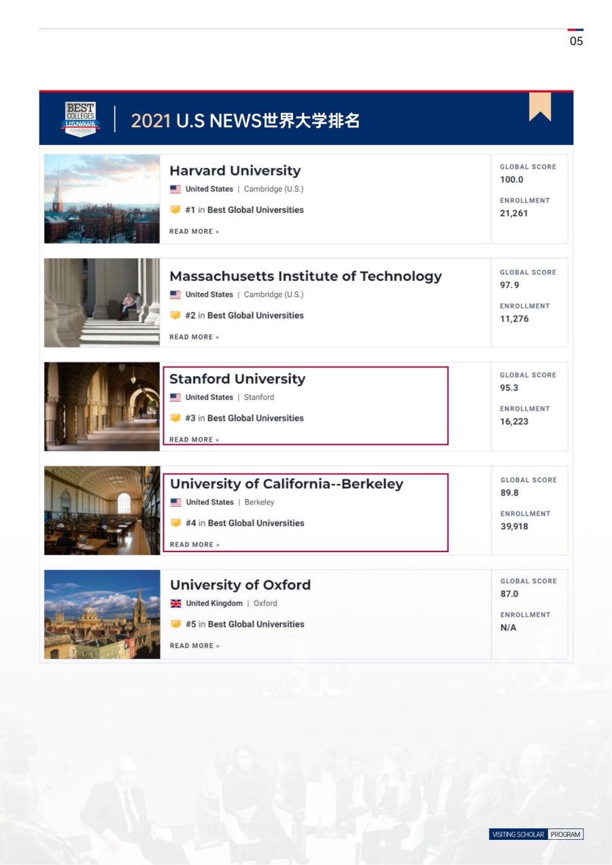Select the Harvard campus thumbnail photo
Screen dimensions: 612x865
coord(102,199)
